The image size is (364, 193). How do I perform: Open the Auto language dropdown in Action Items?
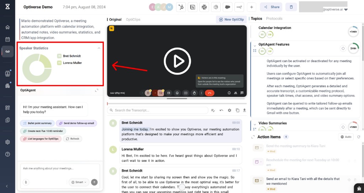pos(346,137)
